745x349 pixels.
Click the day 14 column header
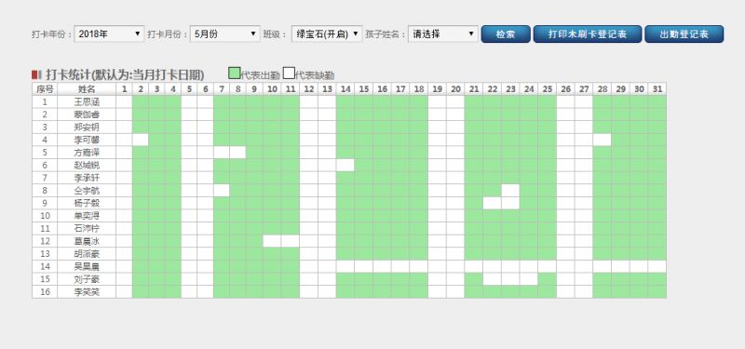coord(345,88)
